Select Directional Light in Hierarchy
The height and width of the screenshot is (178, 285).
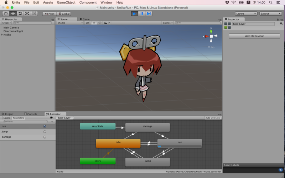[13, 31]
